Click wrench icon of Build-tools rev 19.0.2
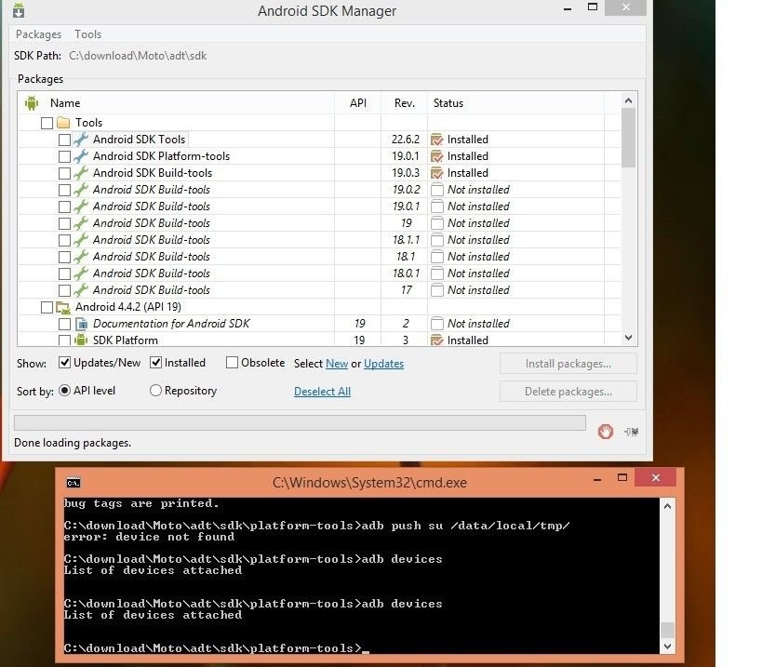Viewport: 762px width, 667px height. [x=81, y=190]
